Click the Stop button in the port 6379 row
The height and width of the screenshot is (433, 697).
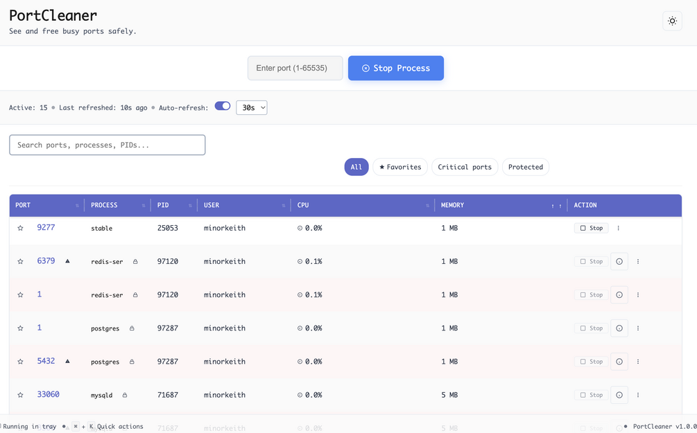(x=591, y=262)
